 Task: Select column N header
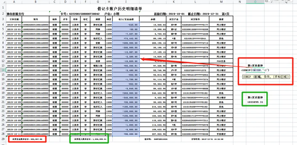240,2
